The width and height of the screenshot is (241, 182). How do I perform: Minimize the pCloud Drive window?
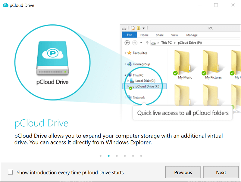tap(200, 5)
